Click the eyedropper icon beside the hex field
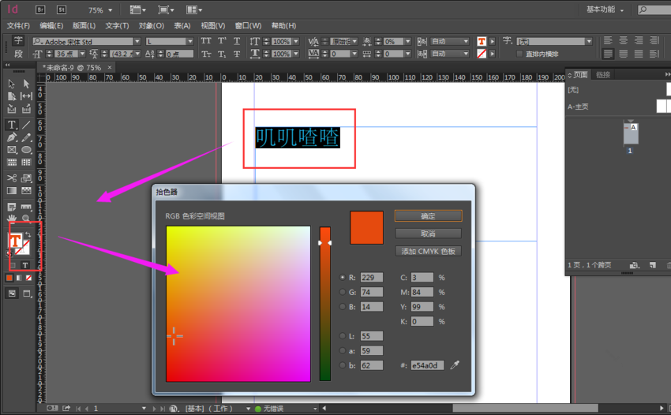Image resolution: width=671 pixels, height=415 pixels. 455,365
